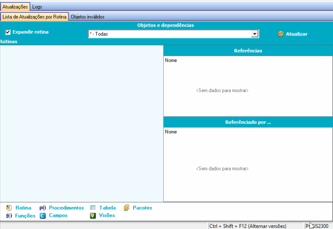Click Nome column header under Referênciado por
Screen dimensions: 333x229
171,132
